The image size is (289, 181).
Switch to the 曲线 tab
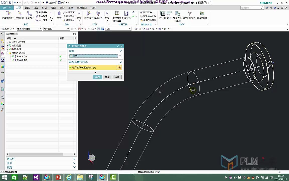pos(36,8)
